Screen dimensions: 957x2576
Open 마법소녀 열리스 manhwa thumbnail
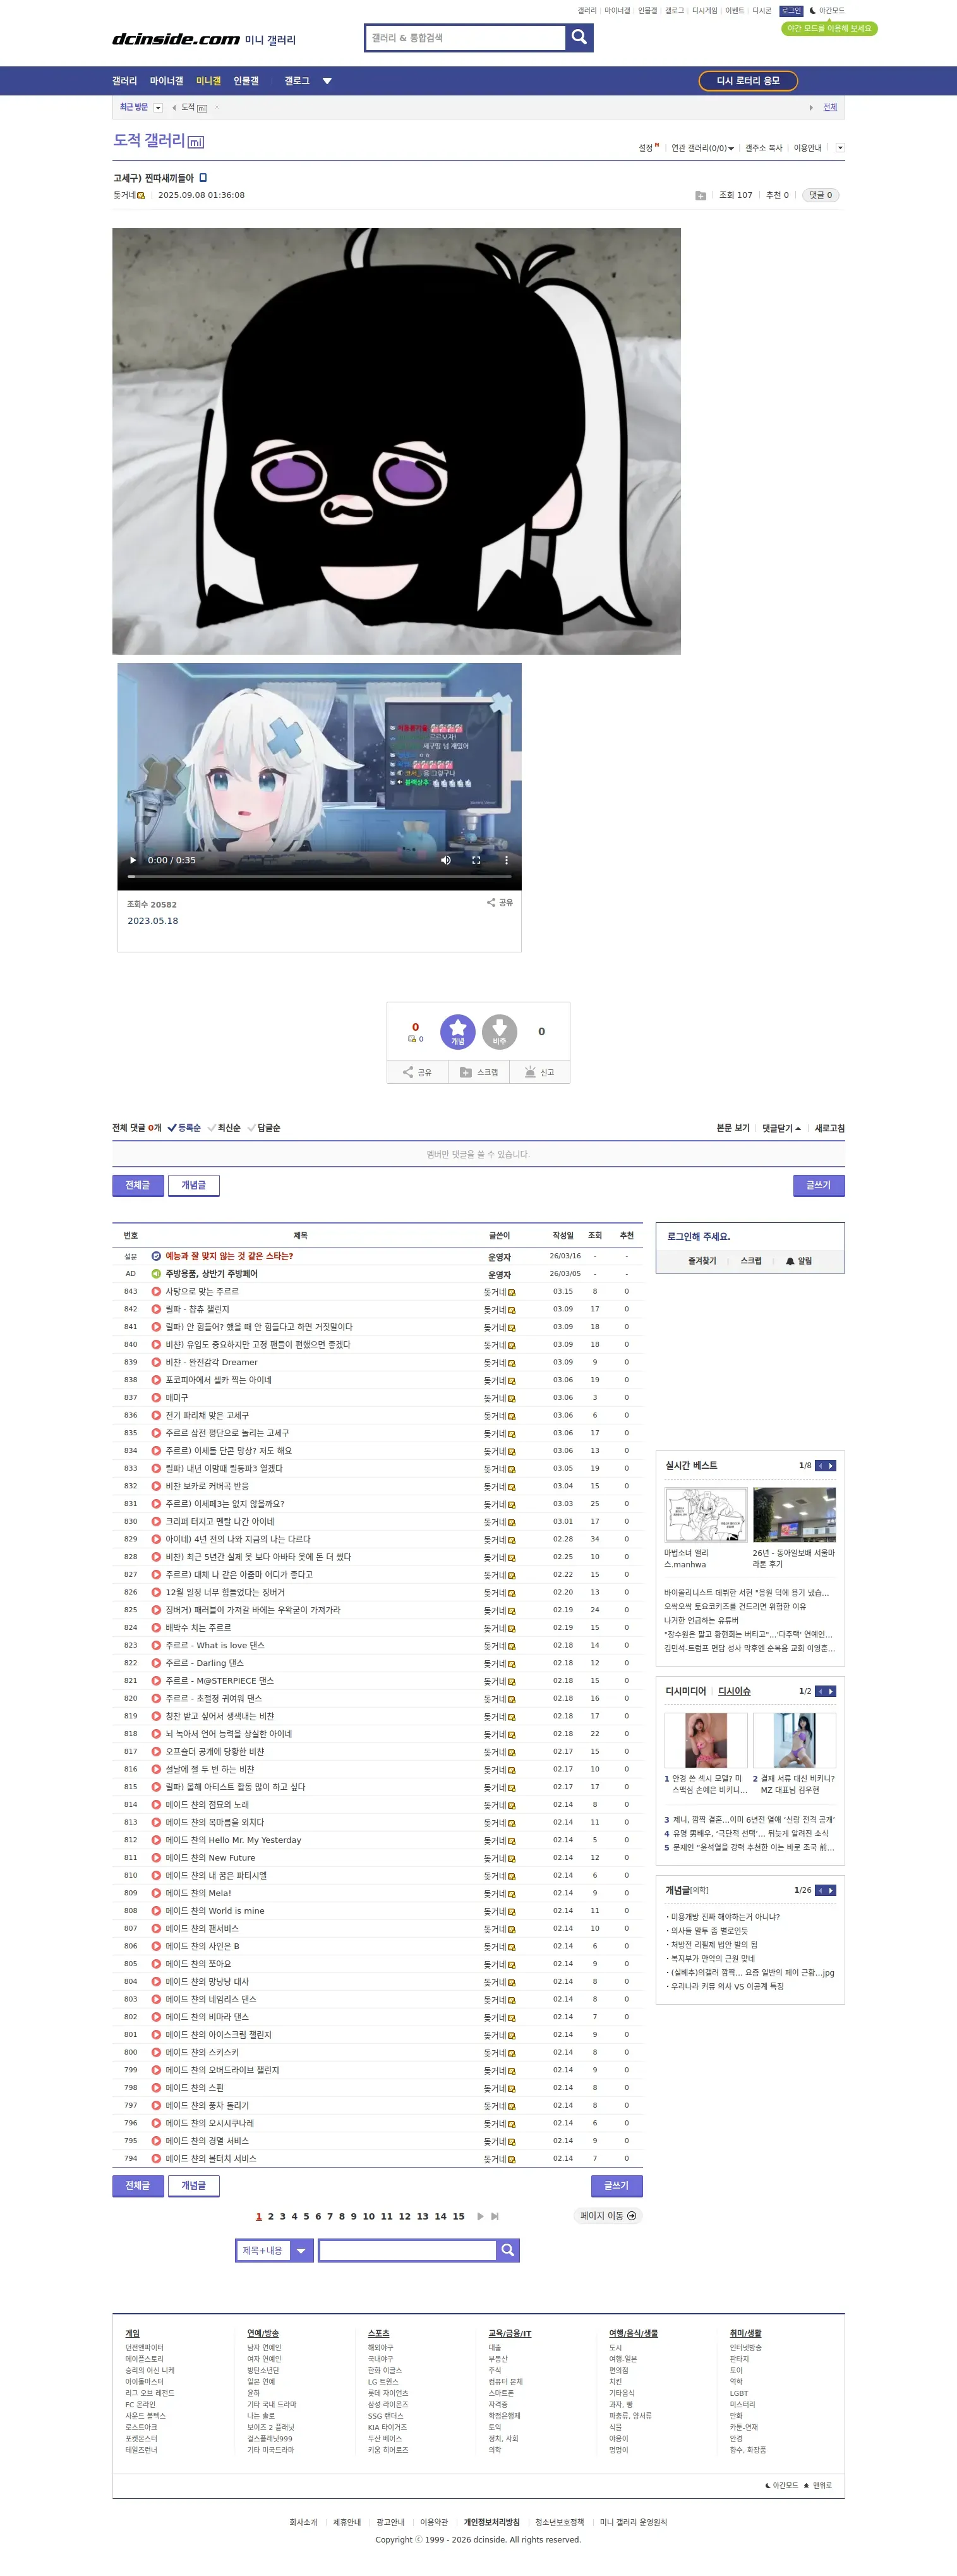pos(705,1514)
